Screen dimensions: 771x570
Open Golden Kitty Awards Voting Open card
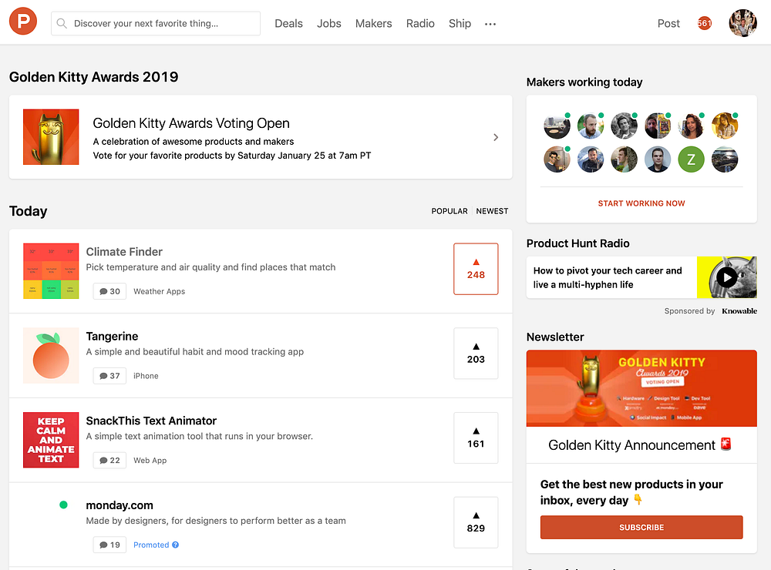[261, 137]
